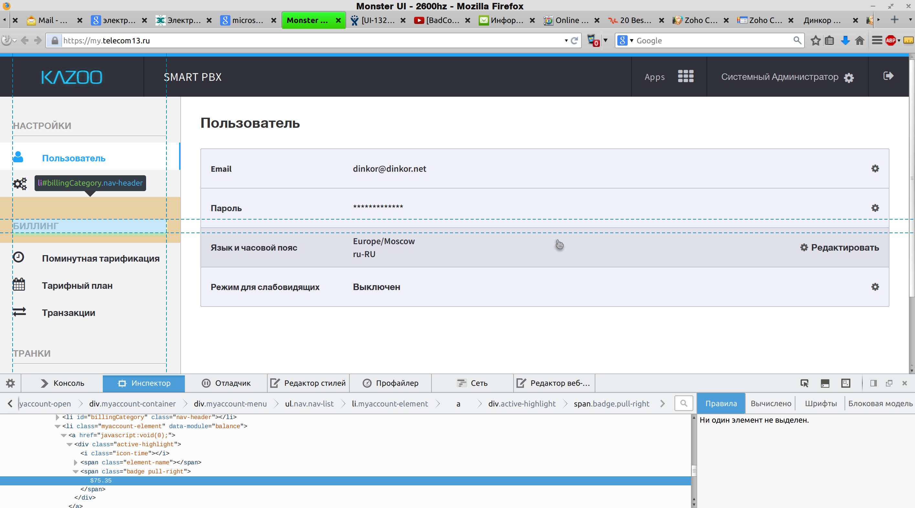
Task: Collapse the myaccount-element li node
Action: 58,426
